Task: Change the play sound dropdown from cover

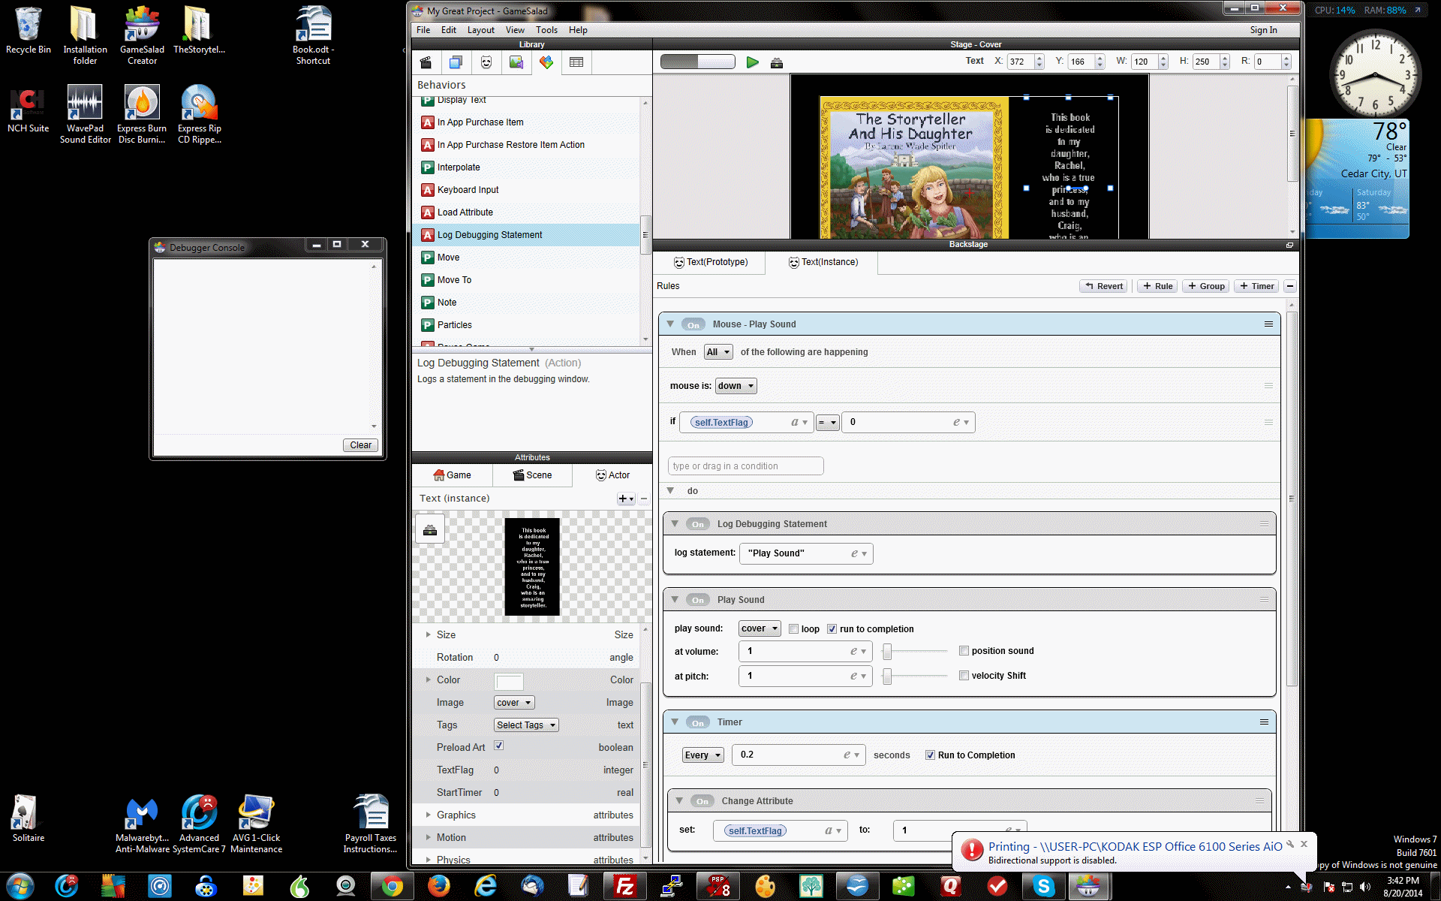Action: [759, 628]
